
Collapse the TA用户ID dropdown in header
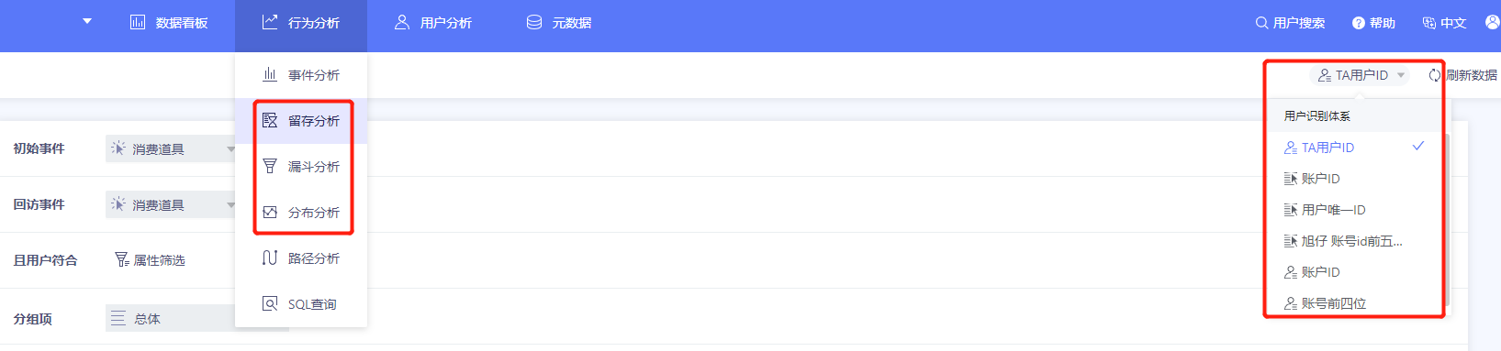pos(1361,75)
